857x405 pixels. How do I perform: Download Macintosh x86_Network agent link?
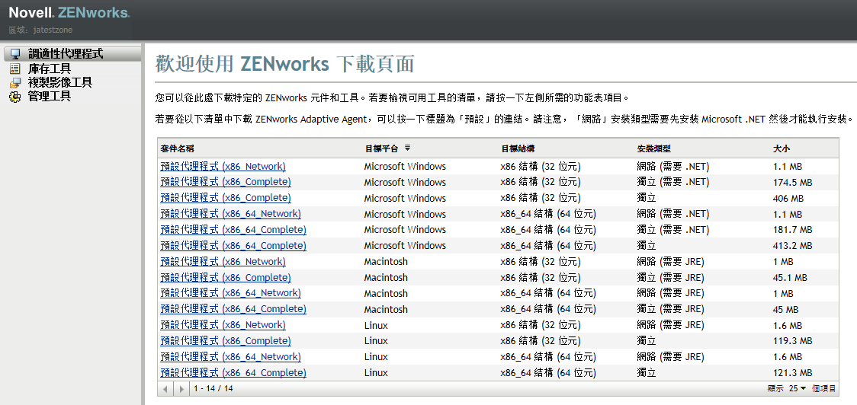(223, 261)
